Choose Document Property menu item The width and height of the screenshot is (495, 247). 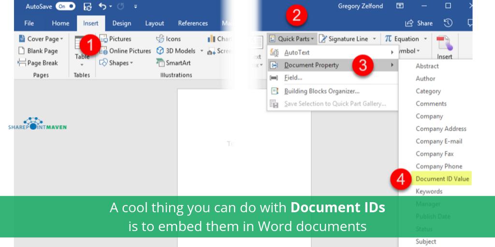333,65
